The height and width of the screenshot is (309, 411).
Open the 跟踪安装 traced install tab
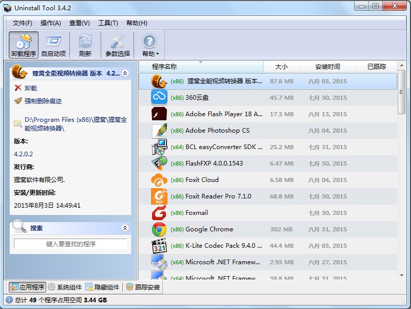click(x=143, y=287)
